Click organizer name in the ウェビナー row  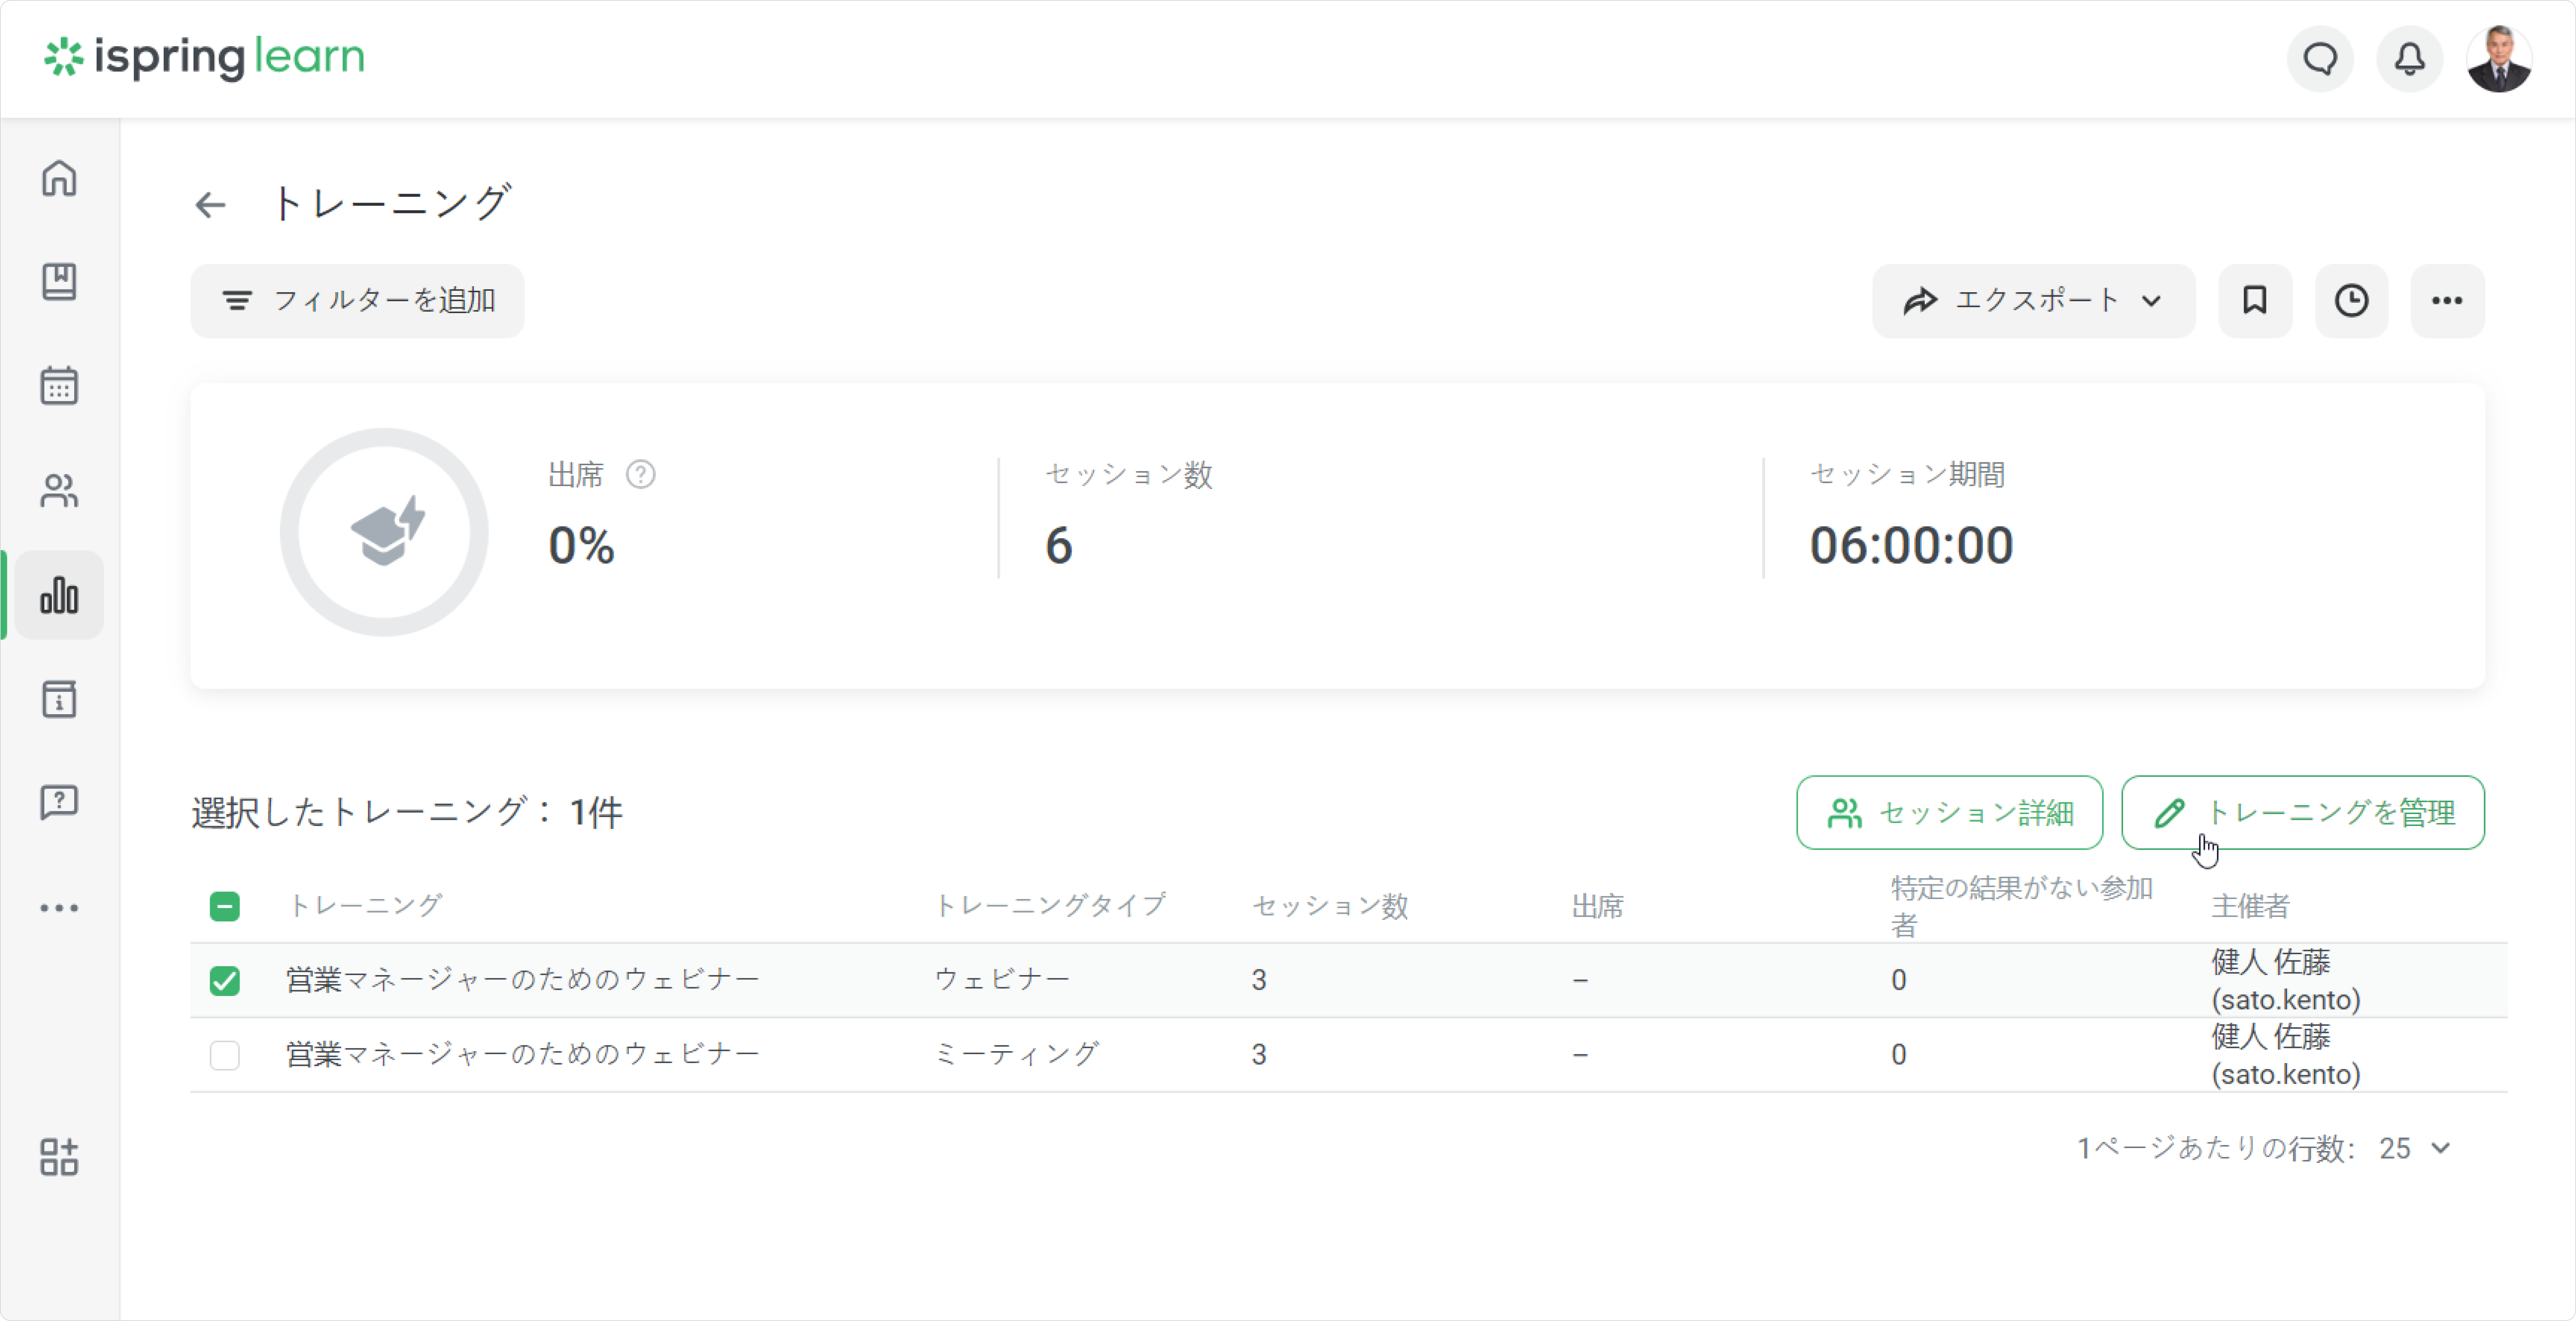2285,980
